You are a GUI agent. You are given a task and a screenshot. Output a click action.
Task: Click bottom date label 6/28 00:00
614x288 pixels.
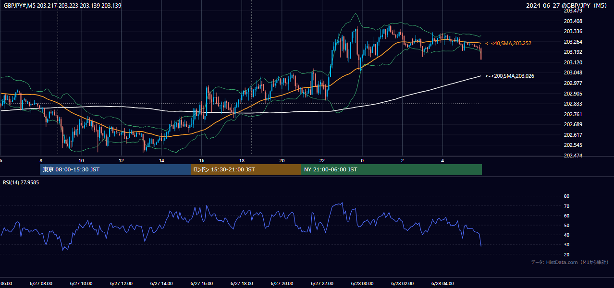[x=362, y=284]
